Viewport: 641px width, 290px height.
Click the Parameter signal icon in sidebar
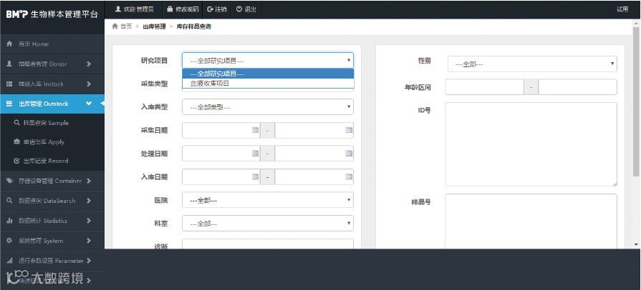[9, 261]
